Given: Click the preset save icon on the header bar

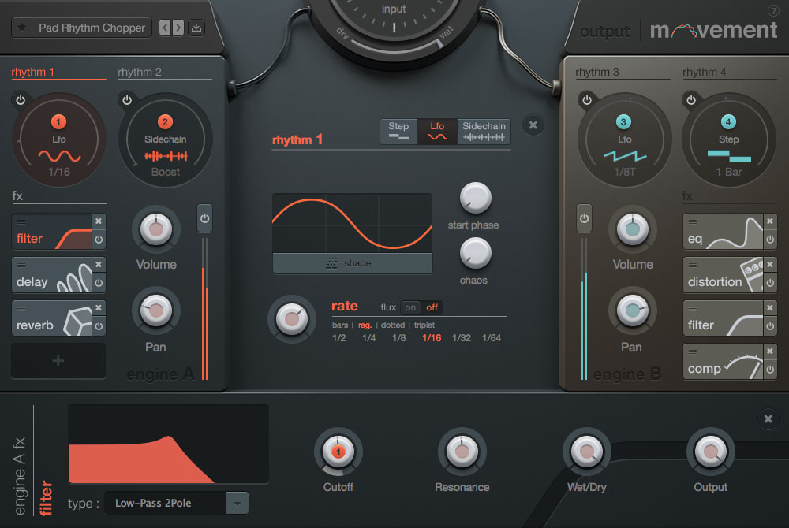Looking at the screenshot, I should pos(196,27).
